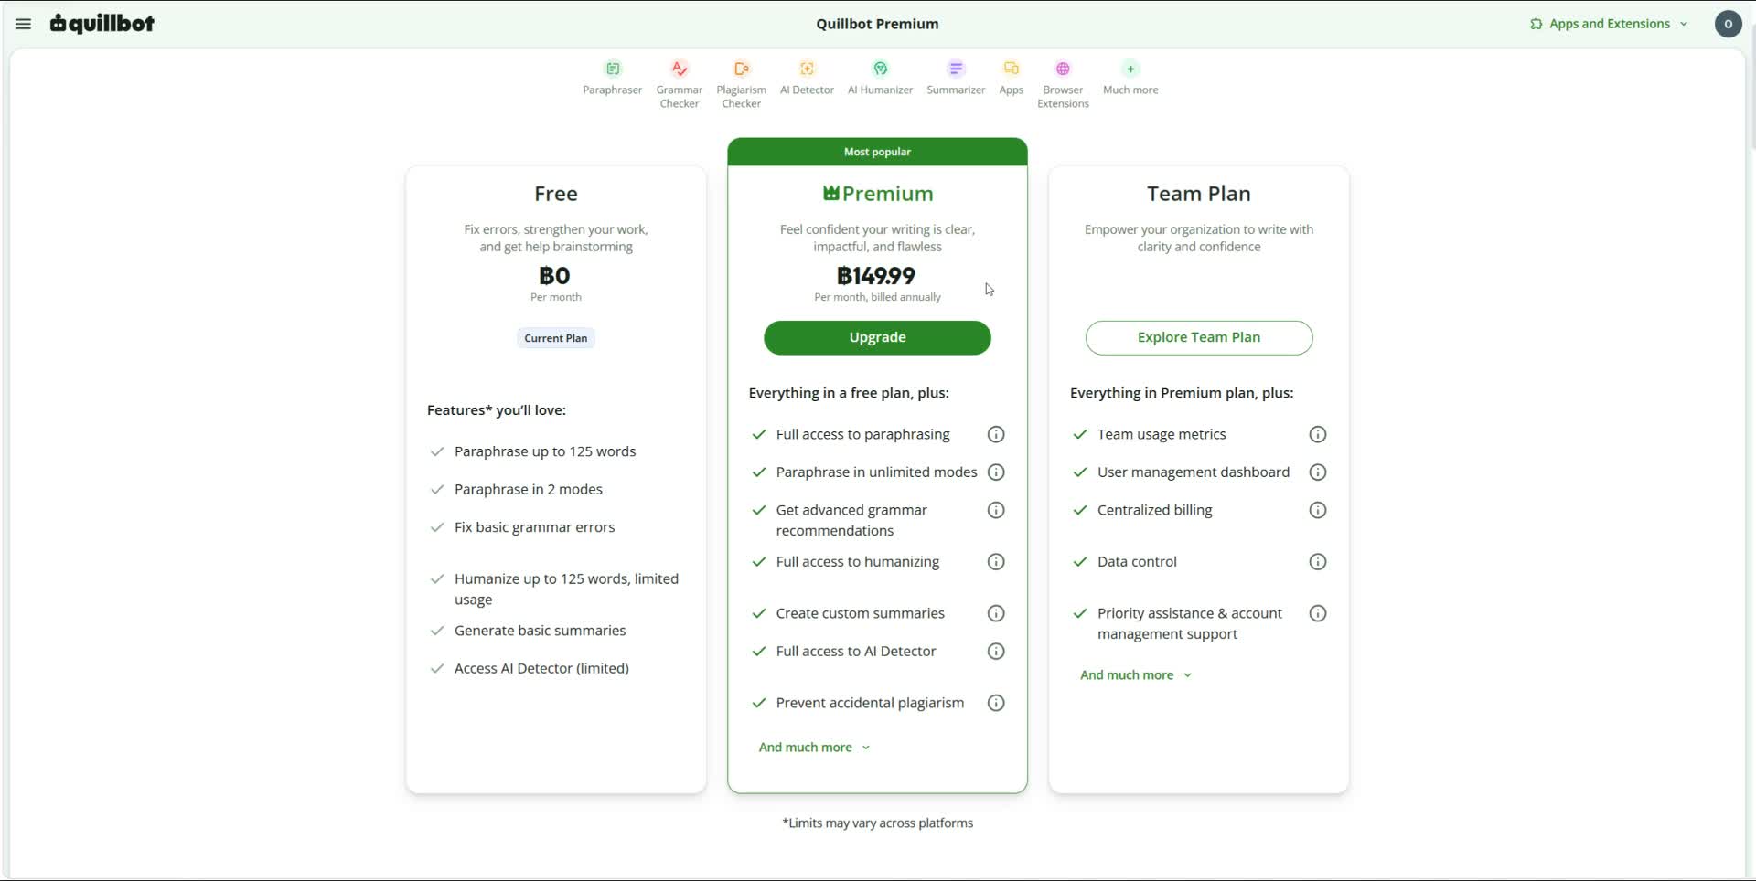Show info for Priority assistance support
Viewport: 1756px width, 881px height.
1318,613
